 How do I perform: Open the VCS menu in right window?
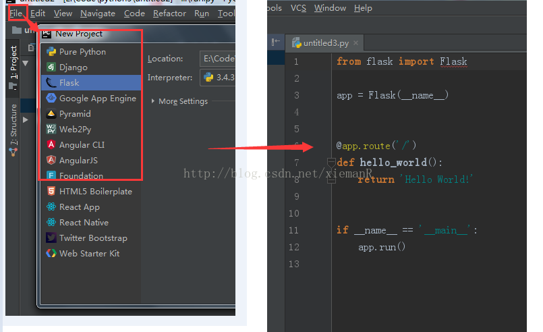tap(298, 7)
